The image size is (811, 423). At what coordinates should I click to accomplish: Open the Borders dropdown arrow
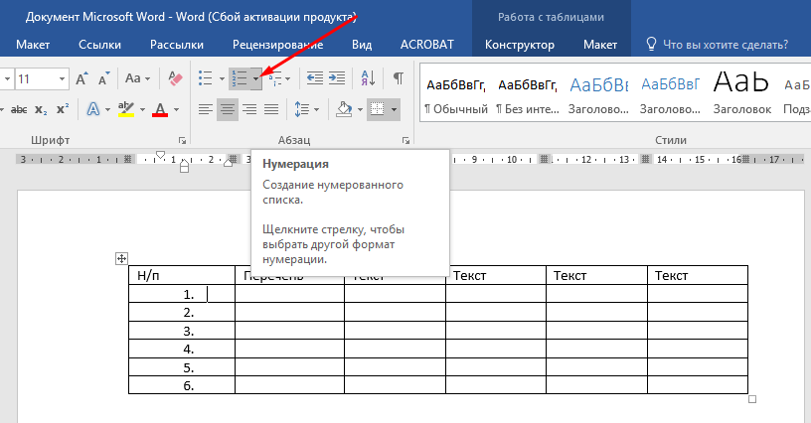click(x=395, y=110)
